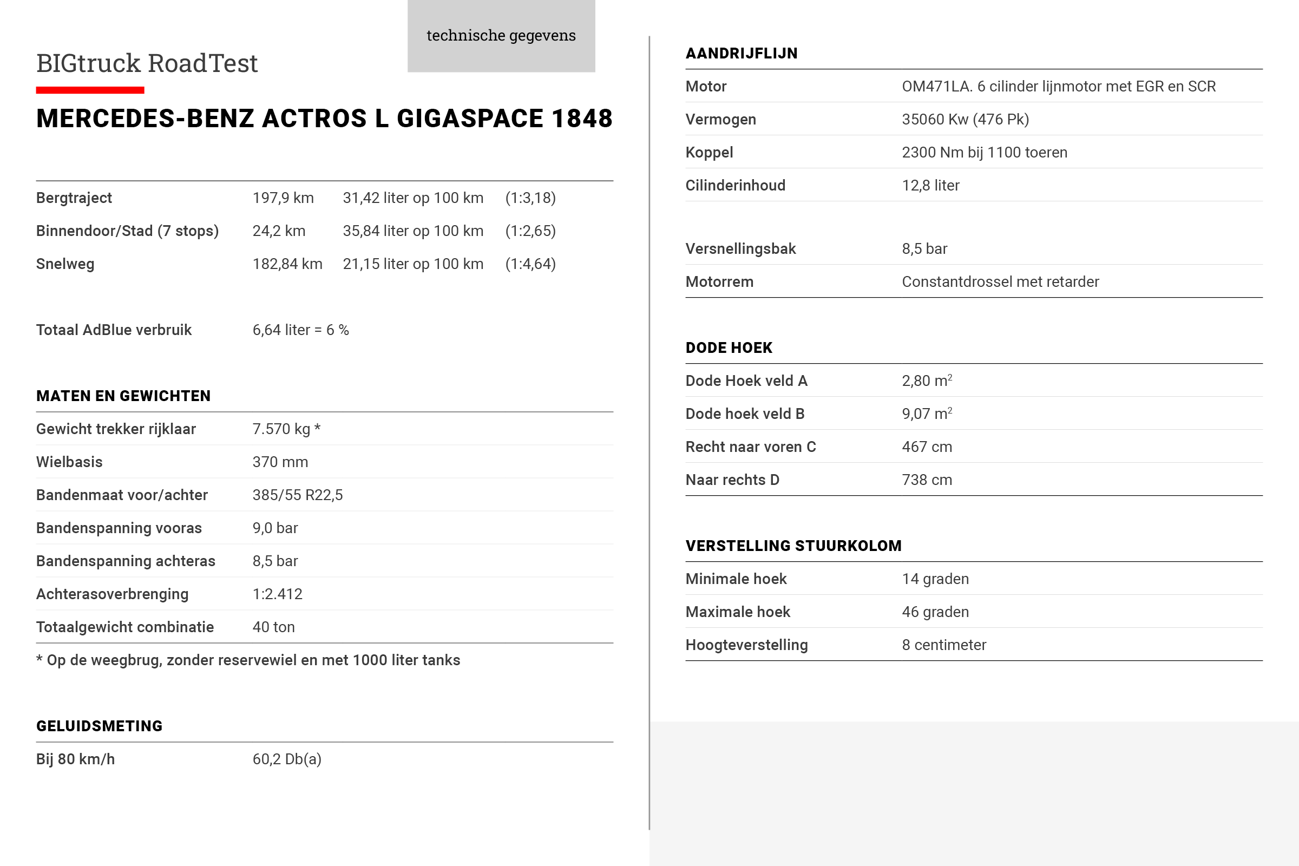Click the value '370 mm'
Screen dimensions: 1299x866
click(x=280, y=462)
